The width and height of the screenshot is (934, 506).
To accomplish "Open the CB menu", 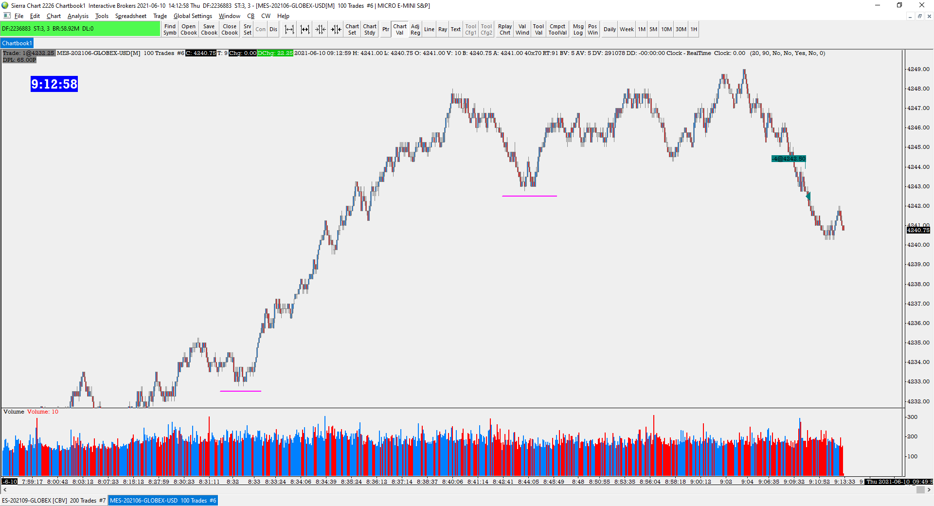I will point(251,16).
